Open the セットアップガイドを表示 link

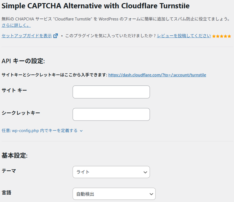pyautogui.click(x=27, y=36)
